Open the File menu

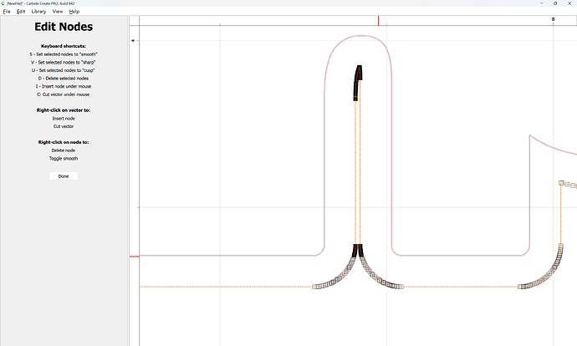pyautogui.click(x=6, y=12)
